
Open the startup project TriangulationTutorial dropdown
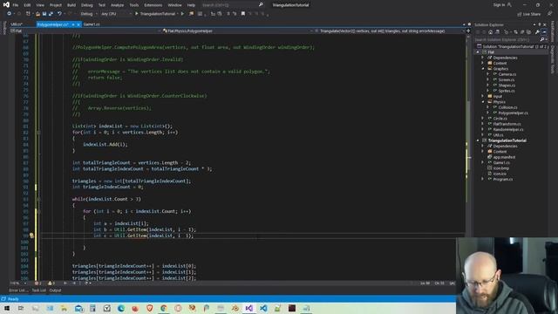click(x=178, y=14)
